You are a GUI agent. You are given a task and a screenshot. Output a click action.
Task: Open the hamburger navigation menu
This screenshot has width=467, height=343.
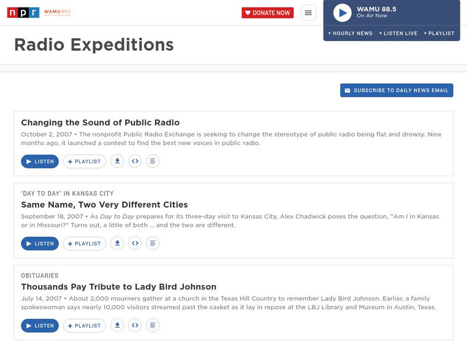point(308,13)
